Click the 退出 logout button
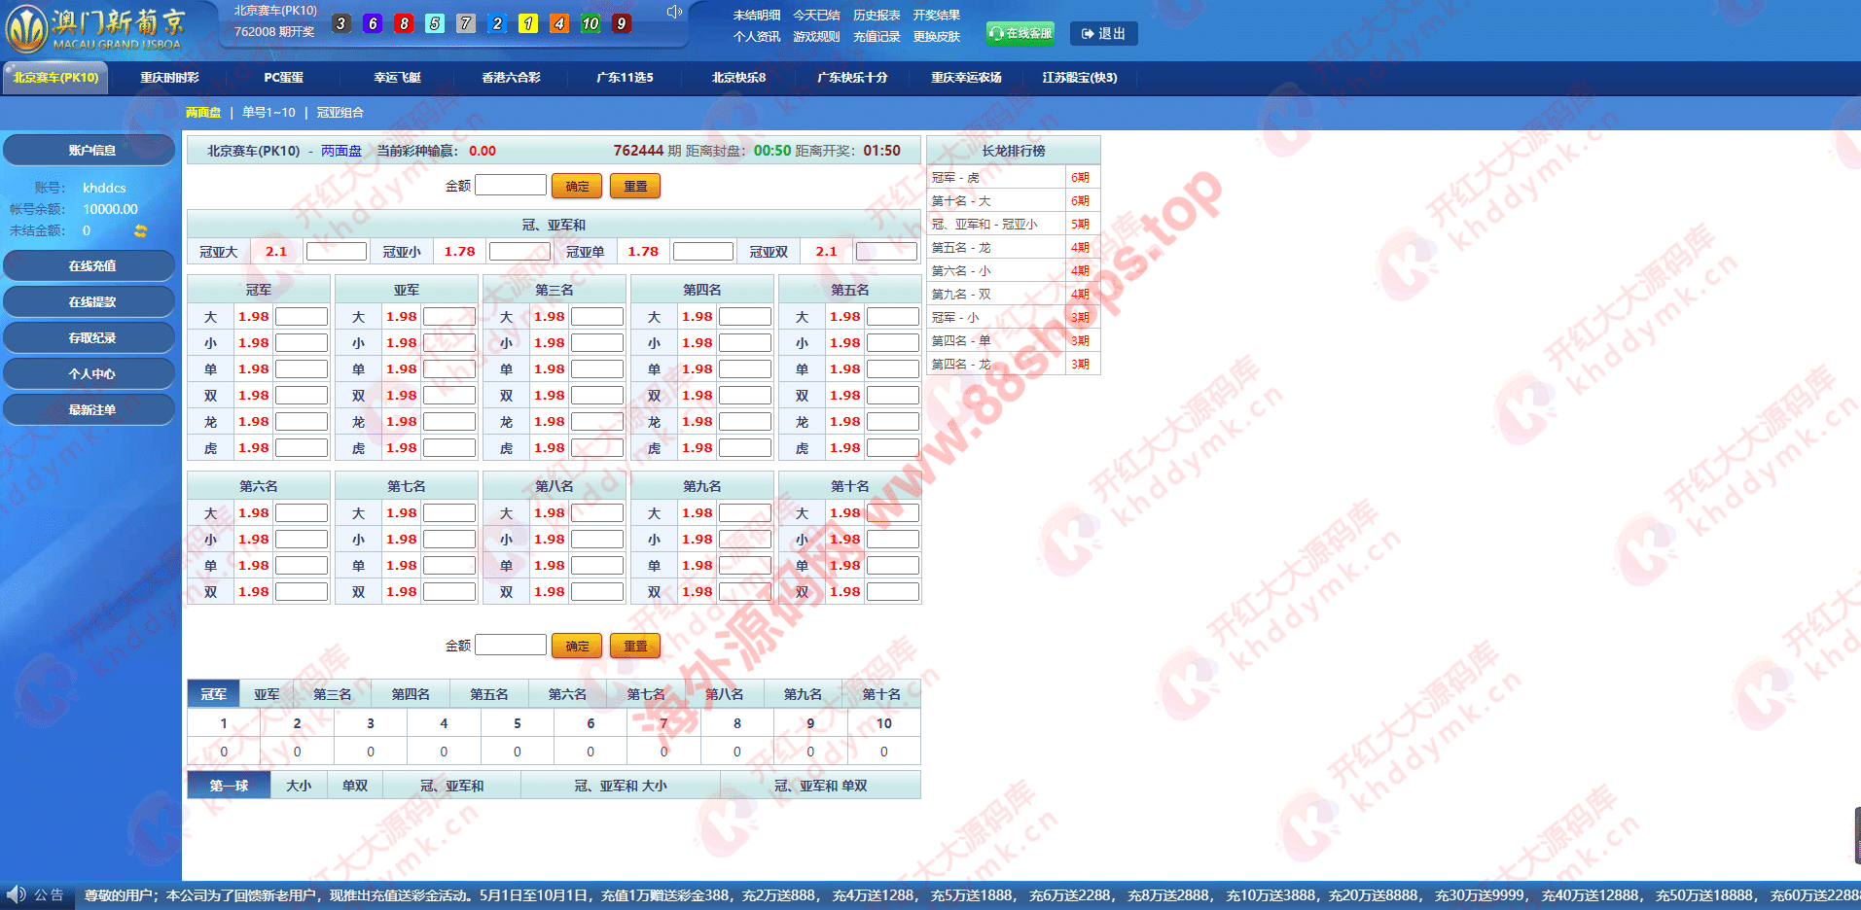This screenshot has height=910, width=1861. click(x=1103, y=33)
